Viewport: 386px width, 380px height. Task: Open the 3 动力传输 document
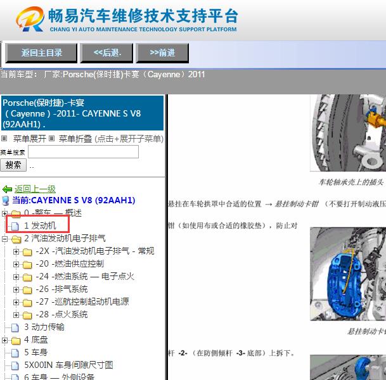[x=44, y=327]
